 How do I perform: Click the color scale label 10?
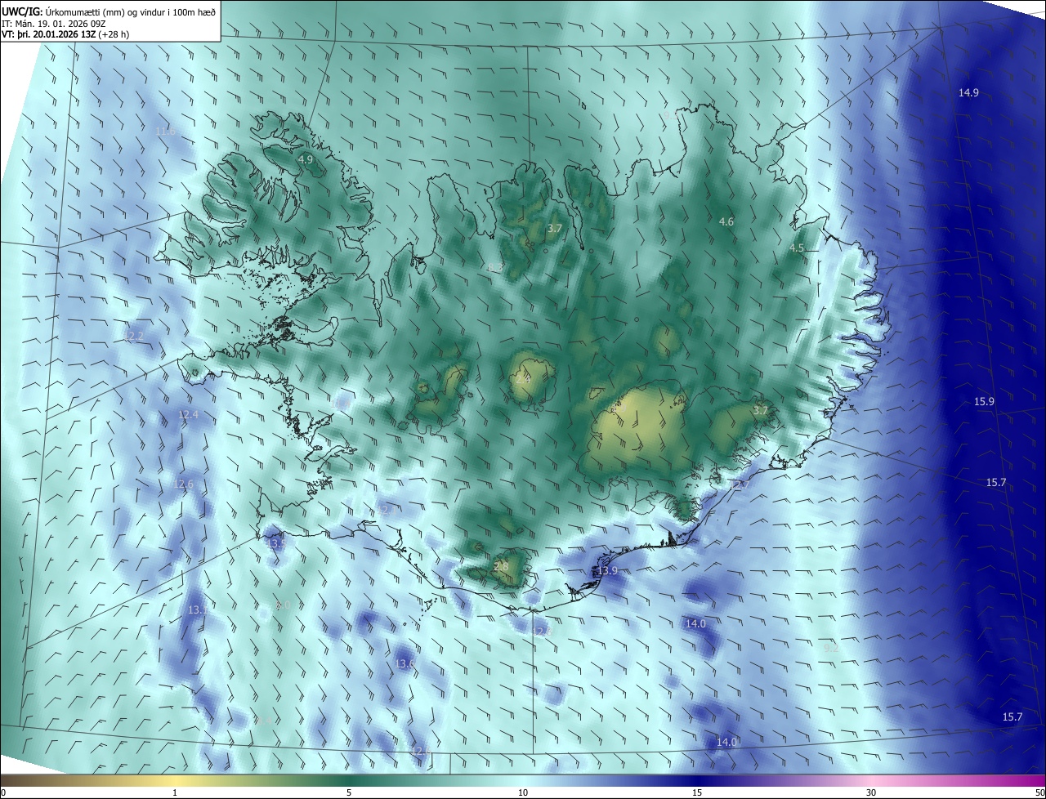(523, 792)
